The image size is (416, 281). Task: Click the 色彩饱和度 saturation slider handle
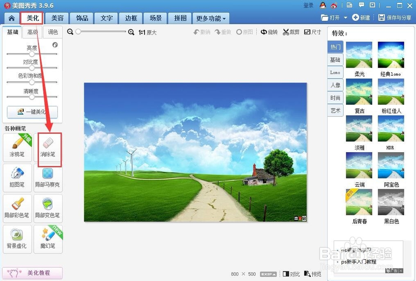[32, 82]
